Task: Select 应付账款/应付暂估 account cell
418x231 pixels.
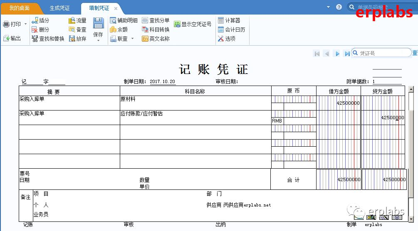Action: pos(195,118)
